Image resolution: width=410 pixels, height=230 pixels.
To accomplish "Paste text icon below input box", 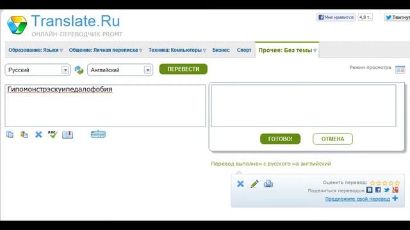I will tap(24, 134).
